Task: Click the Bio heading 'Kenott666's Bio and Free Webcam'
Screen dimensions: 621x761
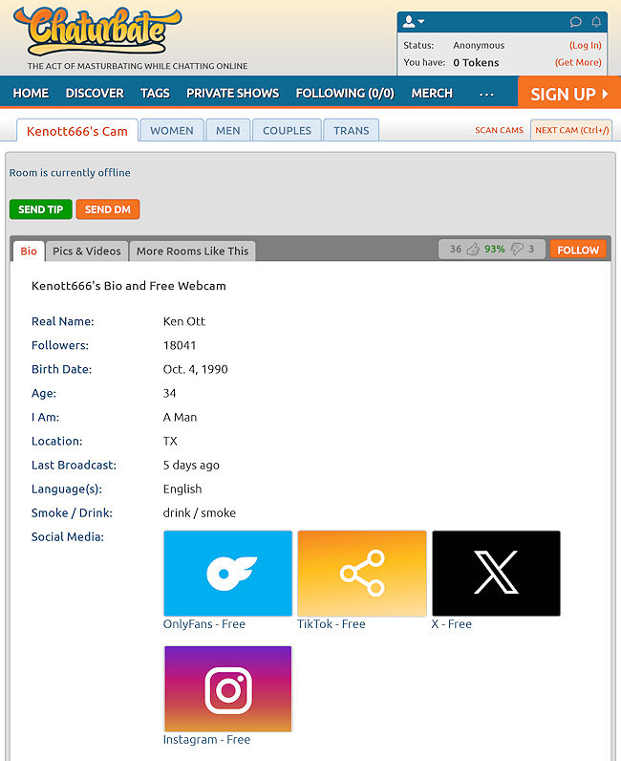Action: [x=129, y=286]
